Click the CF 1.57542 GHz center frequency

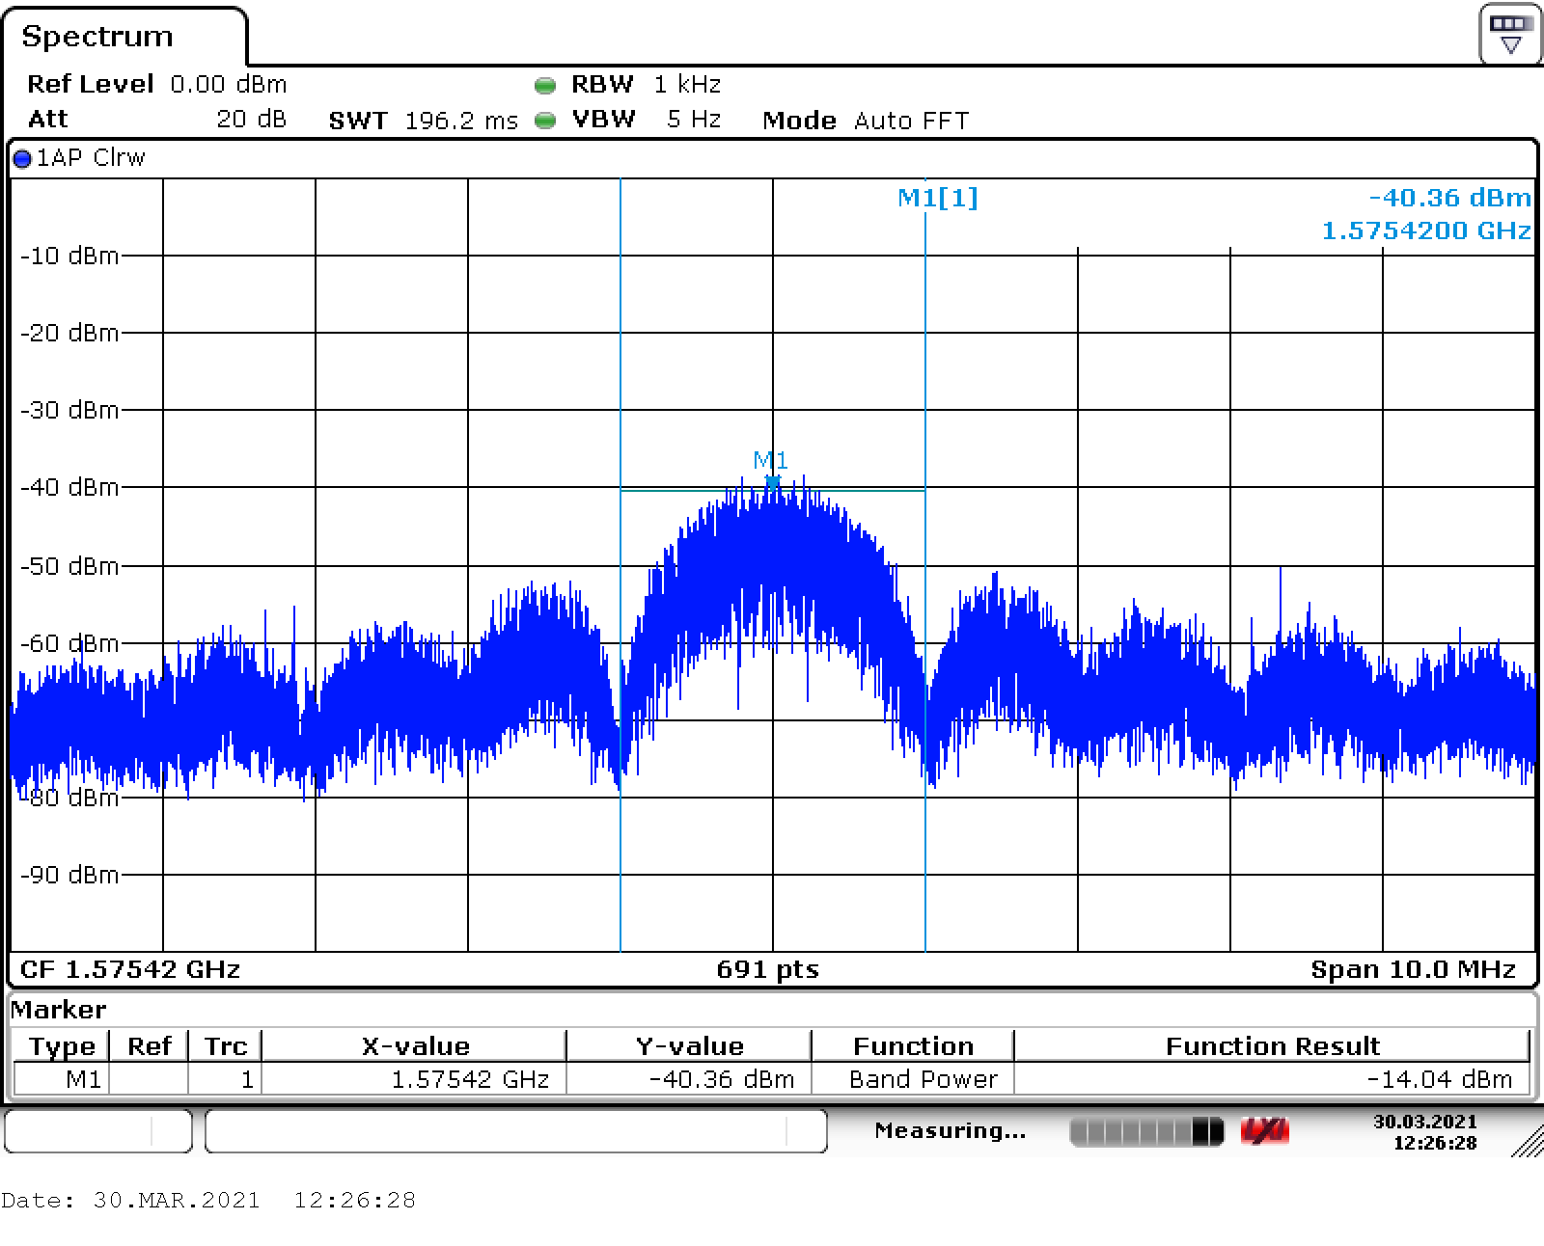pos(130,969)
